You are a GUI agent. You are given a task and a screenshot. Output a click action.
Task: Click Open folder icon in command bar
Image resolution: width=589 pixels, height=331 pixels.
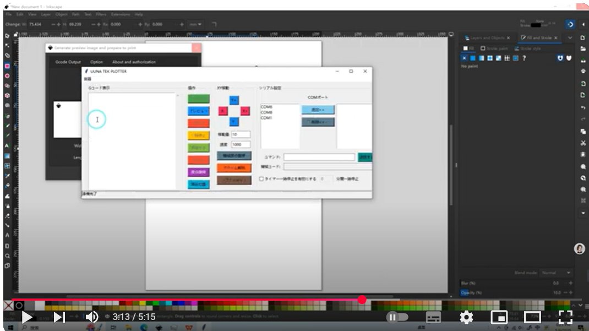tap(583, 49)
